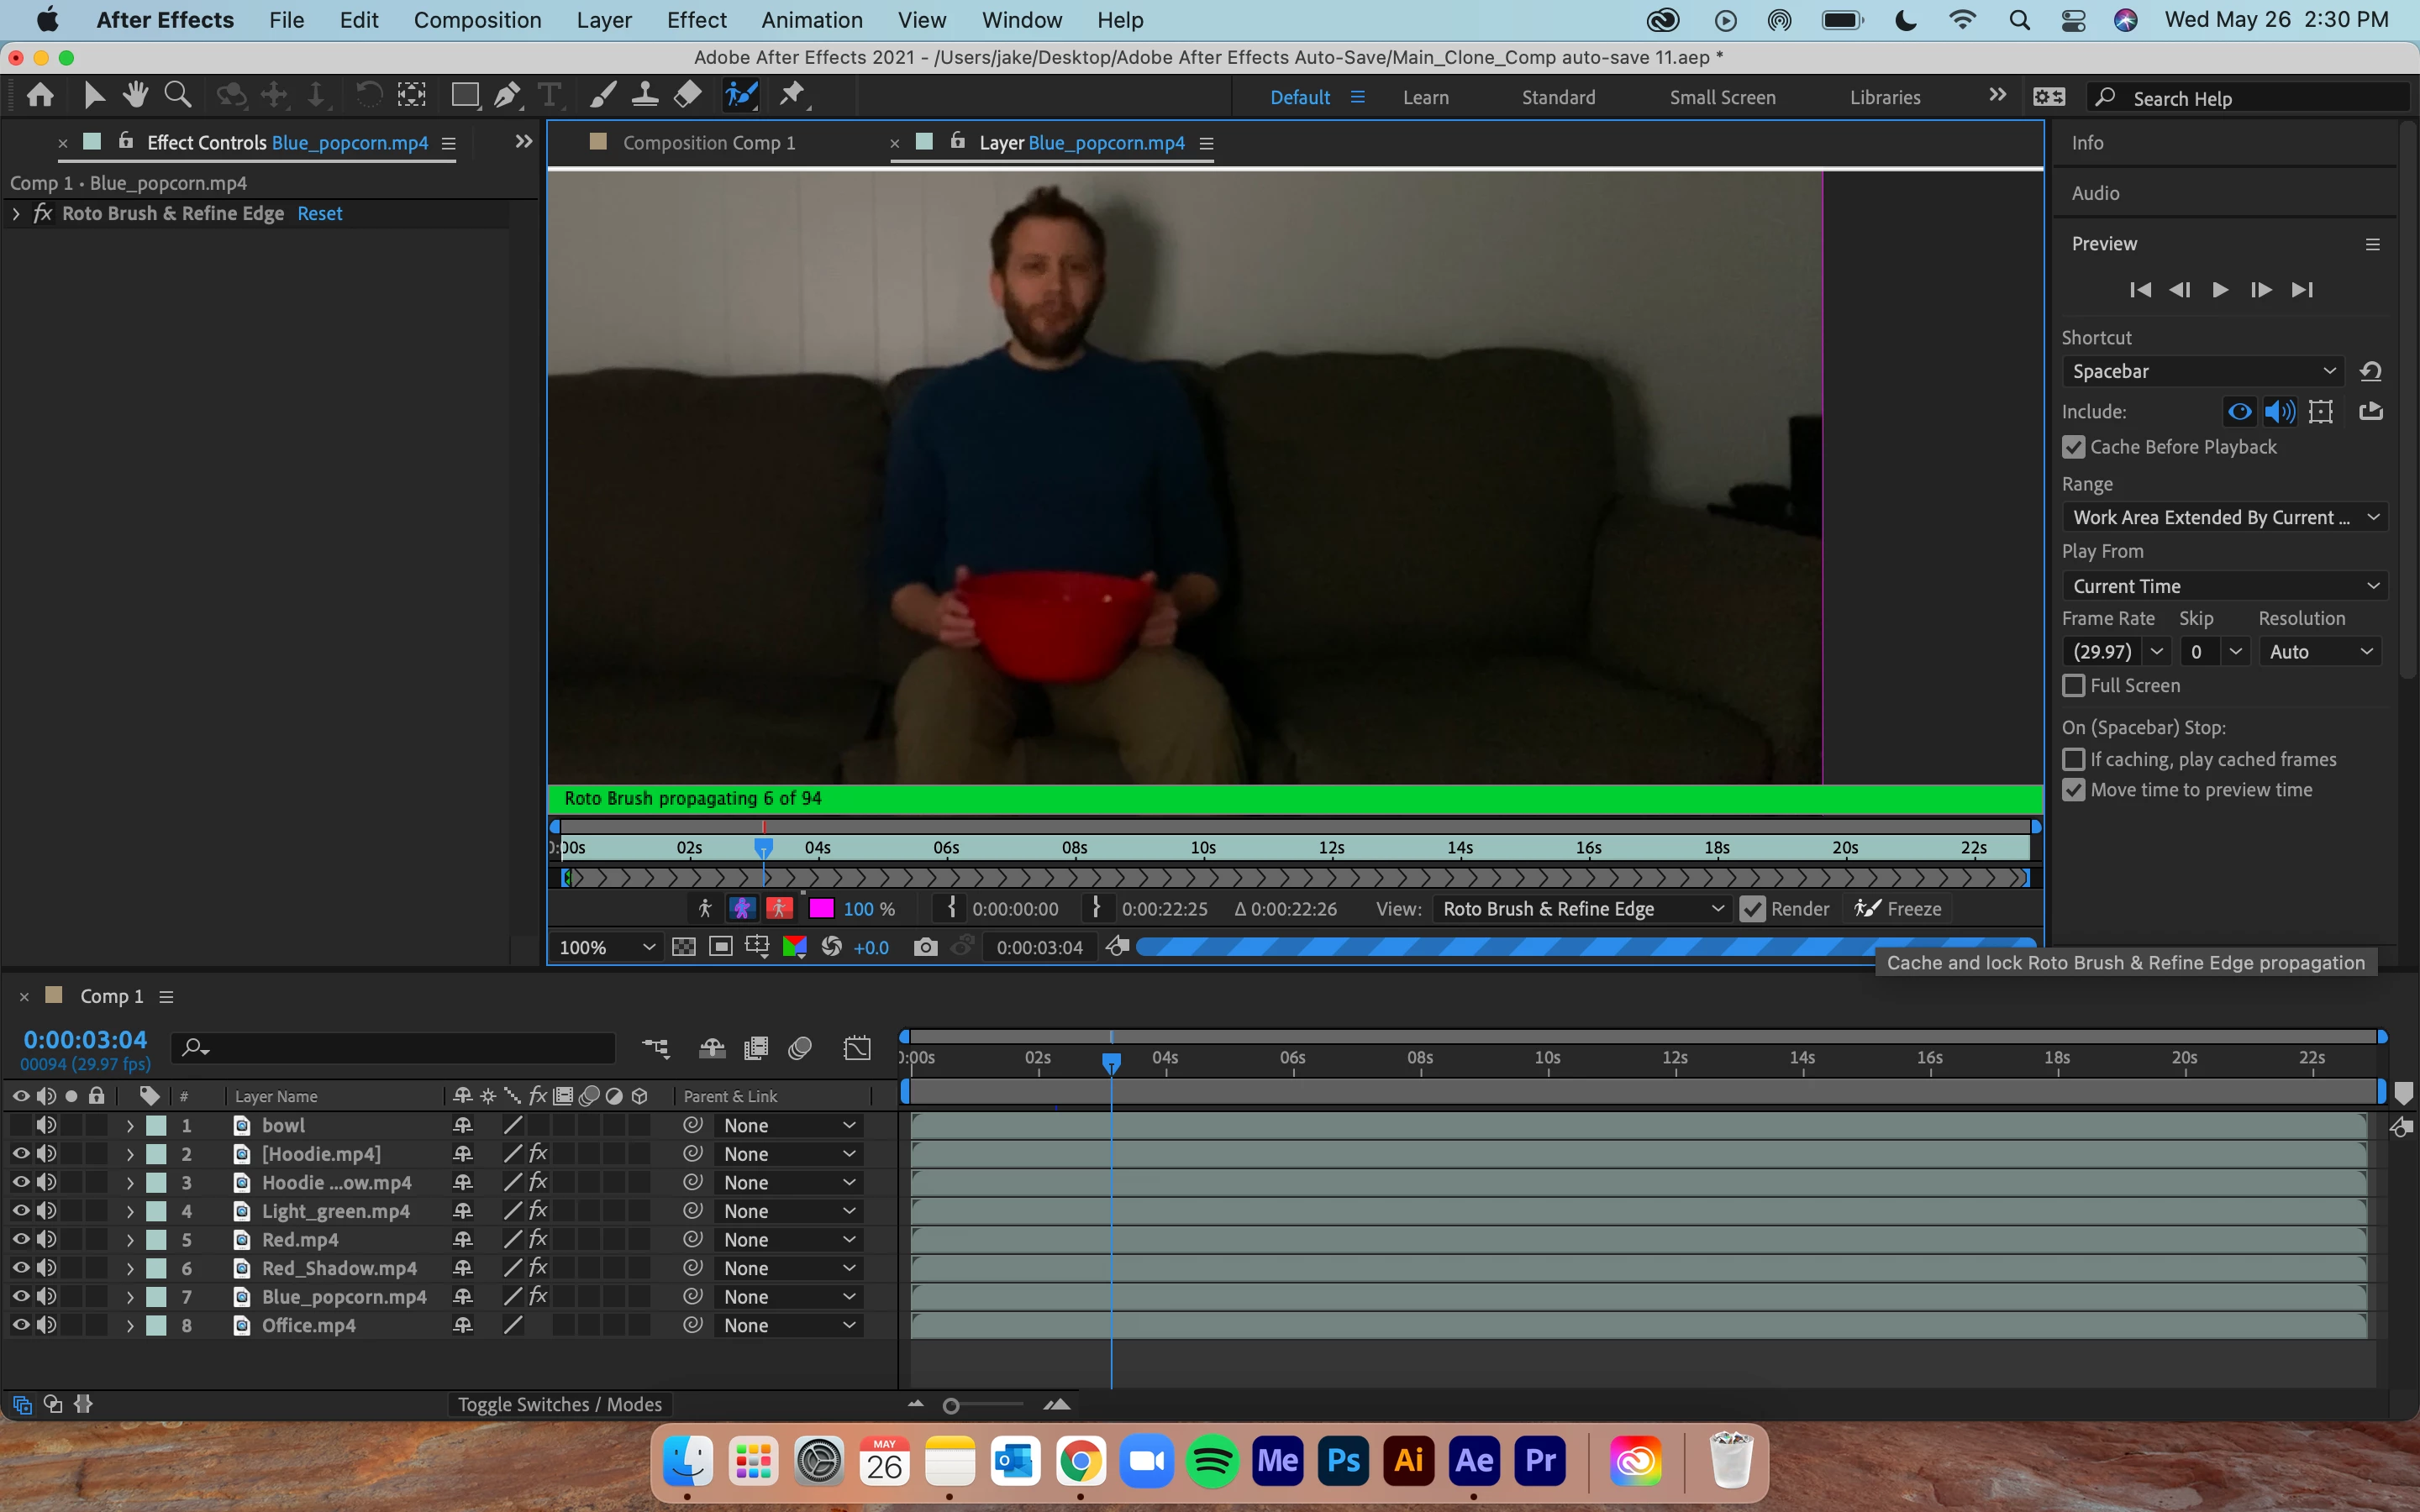Select the Clone Stamp tool
The height and width of the screenshot is (1512, 2420).
coord(645,96)
